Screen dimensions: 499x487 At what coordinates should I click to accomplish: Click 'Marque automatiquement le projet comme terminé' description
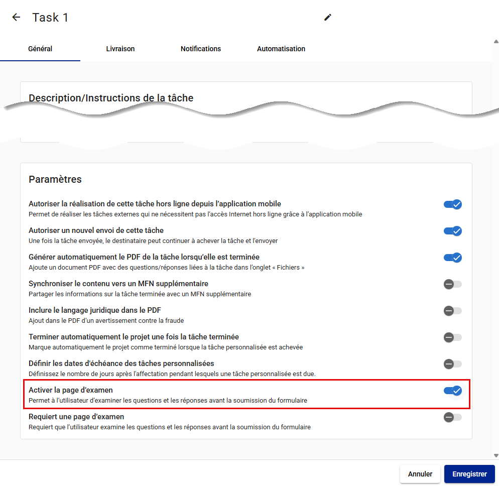(166, 347)
